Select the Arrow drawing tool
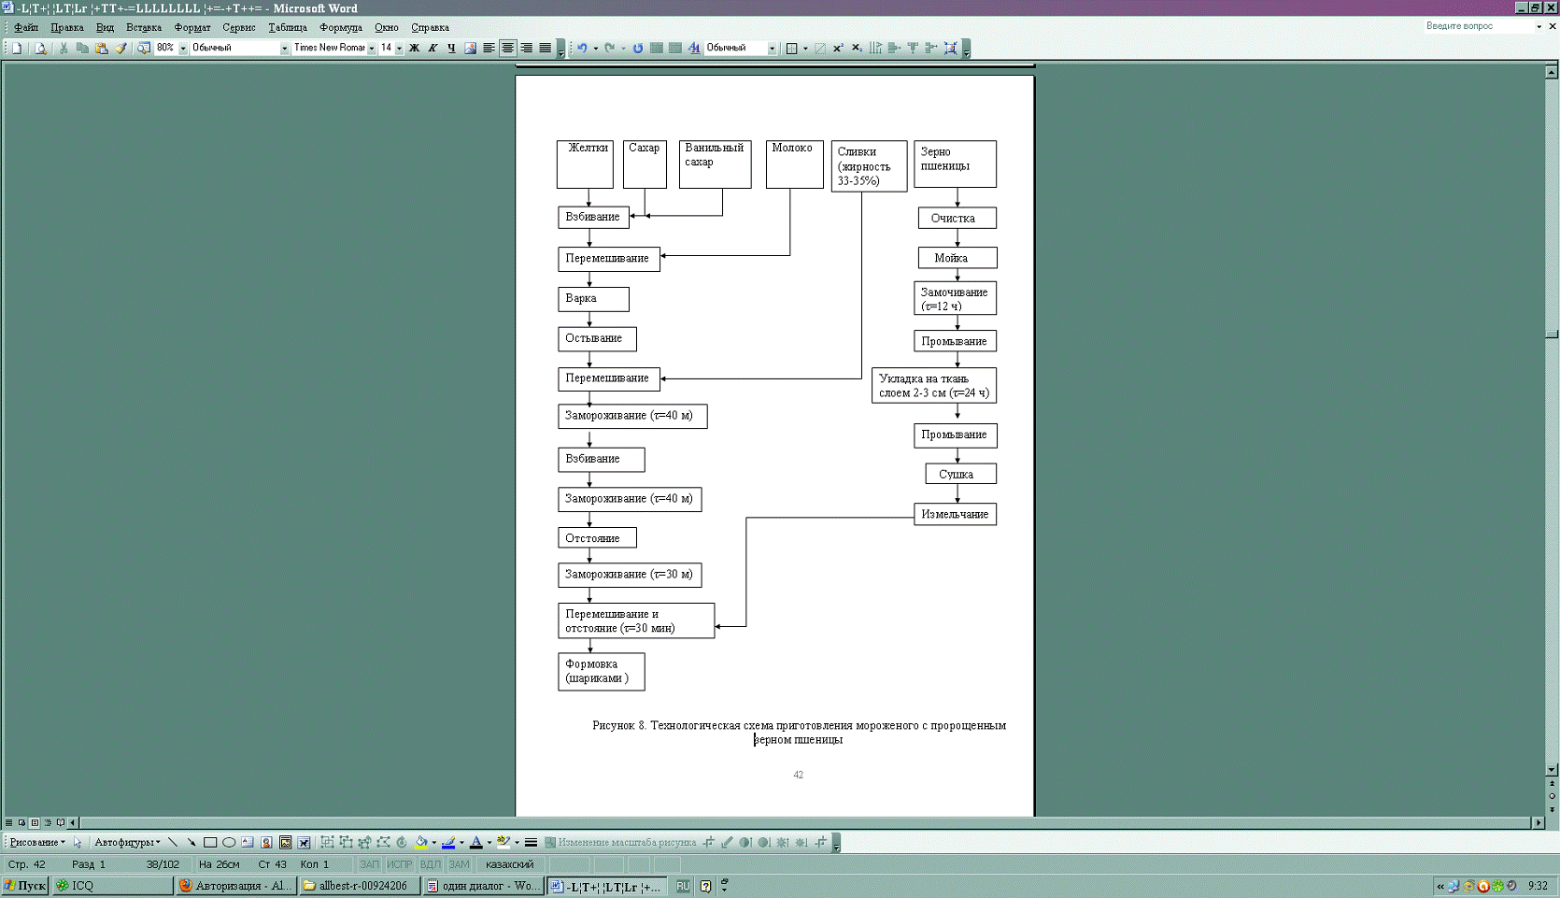The width and height of the screenshot is (1560, 898). [x=191, y=842]
